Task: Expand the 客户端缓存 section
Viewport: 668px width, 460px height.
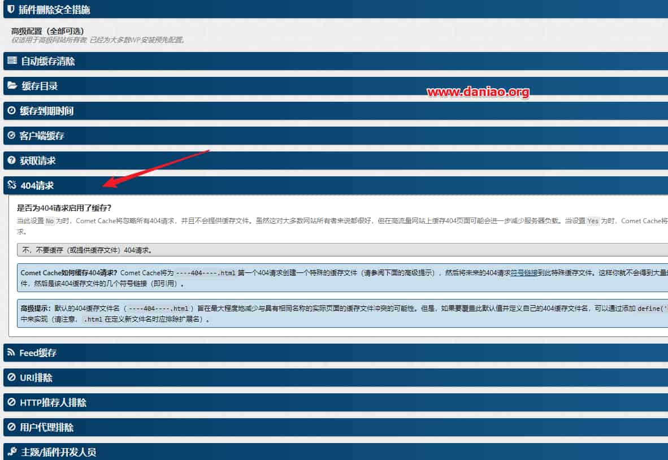Action: (336, 136)
